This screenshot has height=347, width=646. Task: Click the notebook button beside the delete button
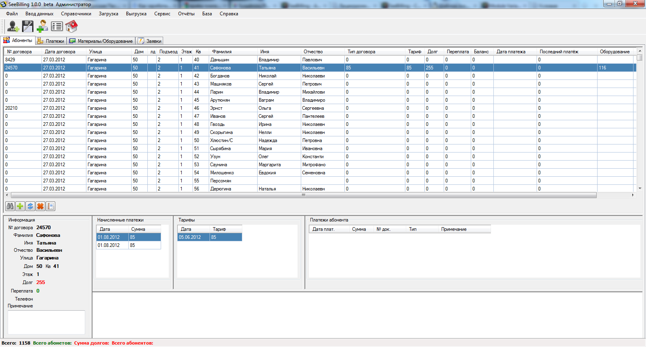50,206
